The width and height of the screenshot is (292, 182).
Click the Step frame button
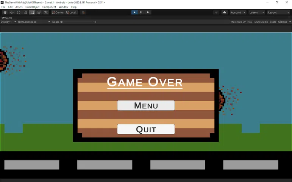tap(148, 13)
